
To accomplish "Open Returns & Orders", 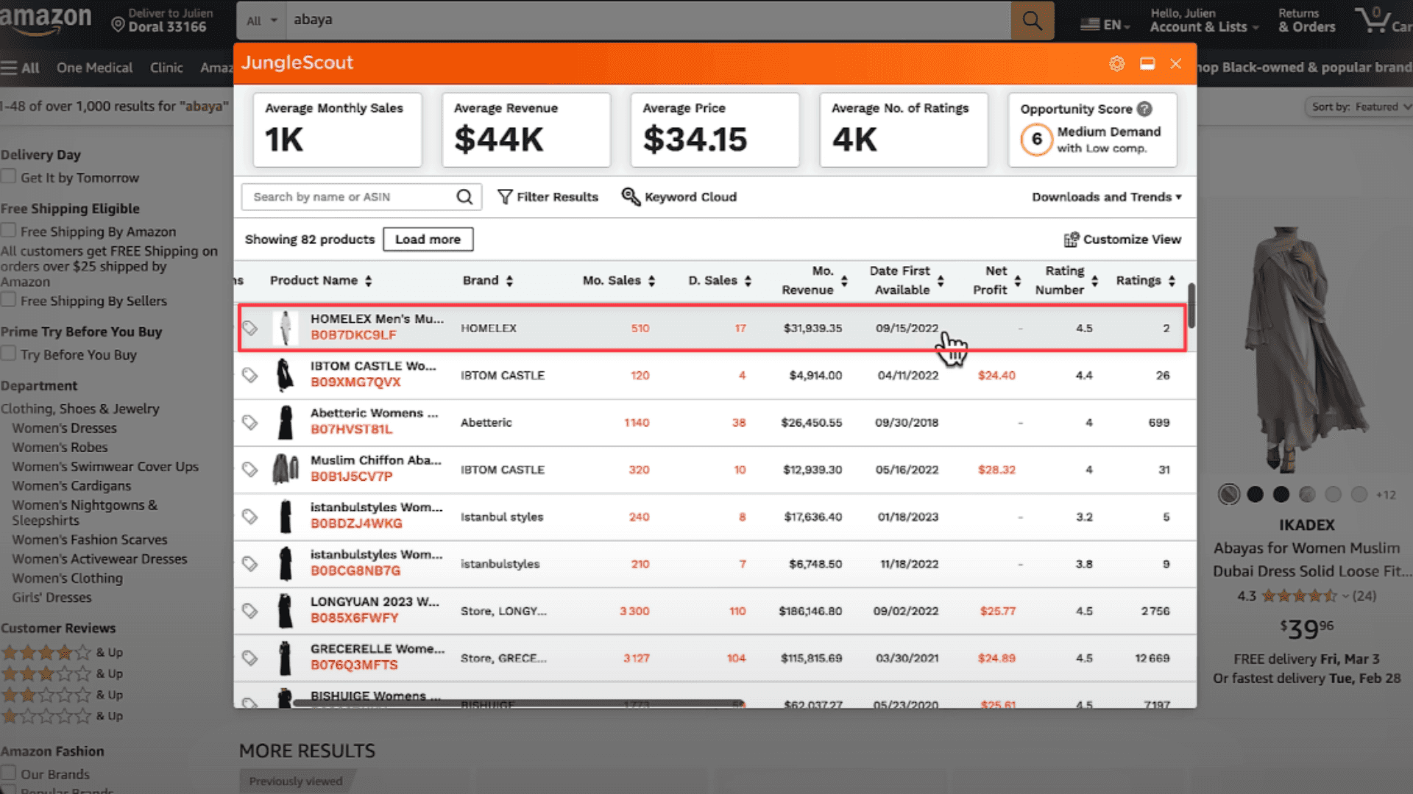I will [1306, 21].
